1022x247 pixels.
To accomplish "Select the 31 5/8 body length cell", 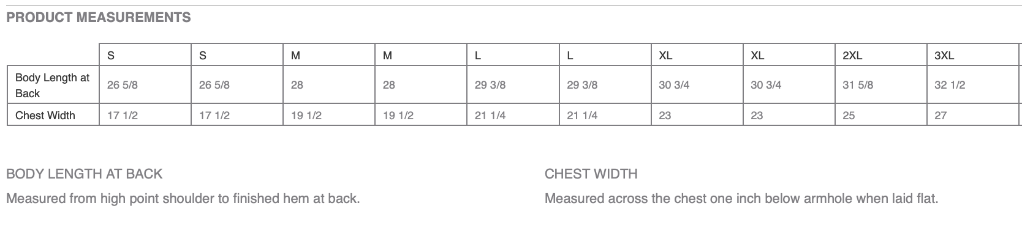I will point(880,85).
